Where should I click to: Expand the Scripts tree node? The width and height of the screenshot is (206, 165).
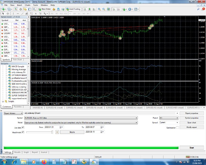point(3,101)
